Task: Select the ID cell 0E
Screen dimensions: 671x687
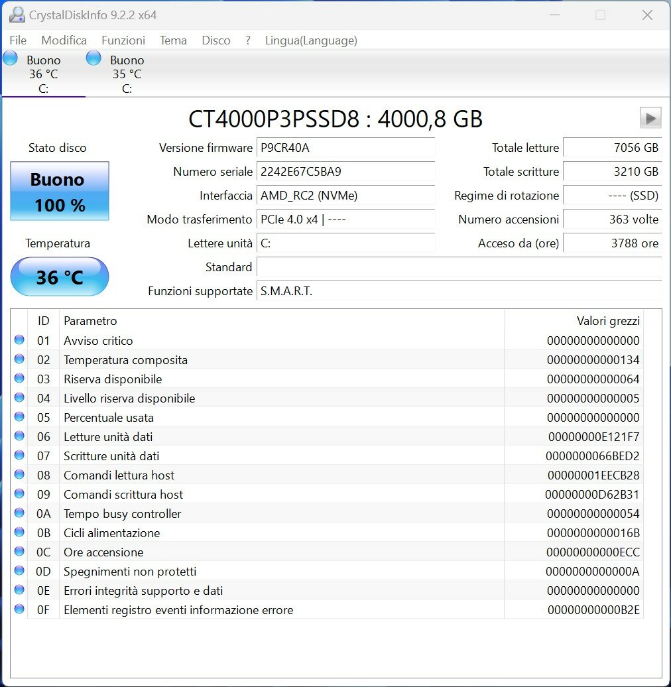Action: (x=43, y=591)
